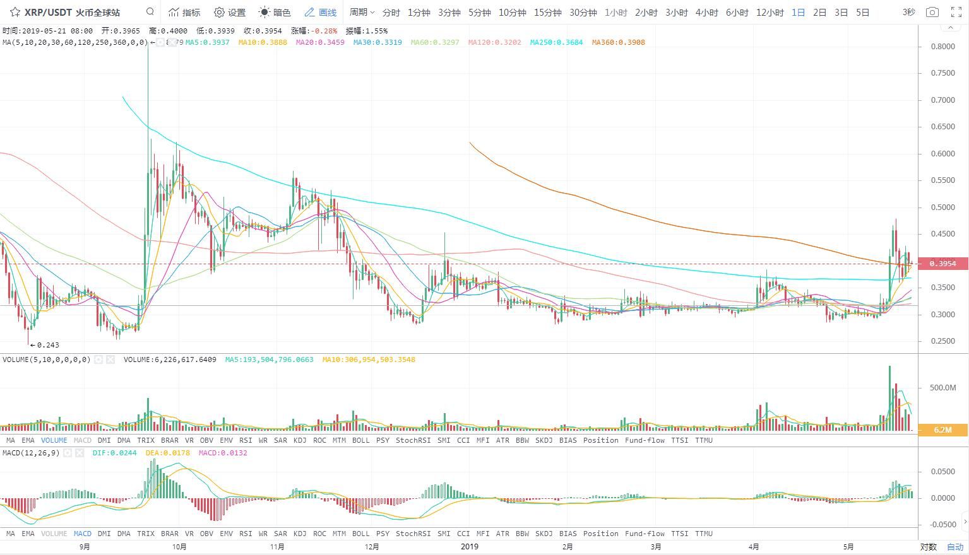Switch volume pane to the KDJ indicator
Screen dimensions: 969x555
point(300,440)
